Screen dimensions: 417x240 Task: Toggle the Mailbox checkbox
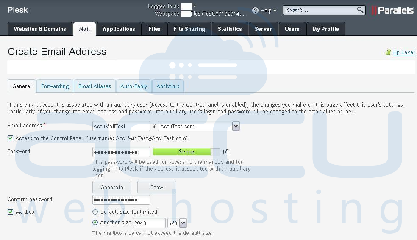tap(10, 212)
